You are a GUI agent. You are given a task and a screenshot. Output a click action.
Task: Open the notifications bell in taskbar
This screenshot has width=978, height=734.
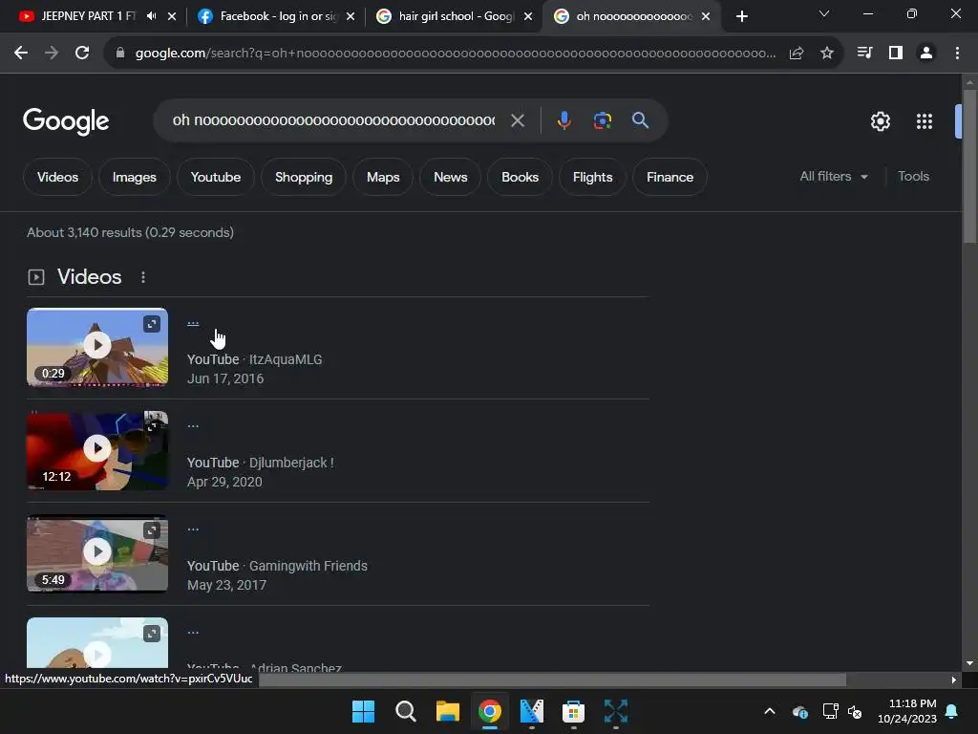click(952, 711)
